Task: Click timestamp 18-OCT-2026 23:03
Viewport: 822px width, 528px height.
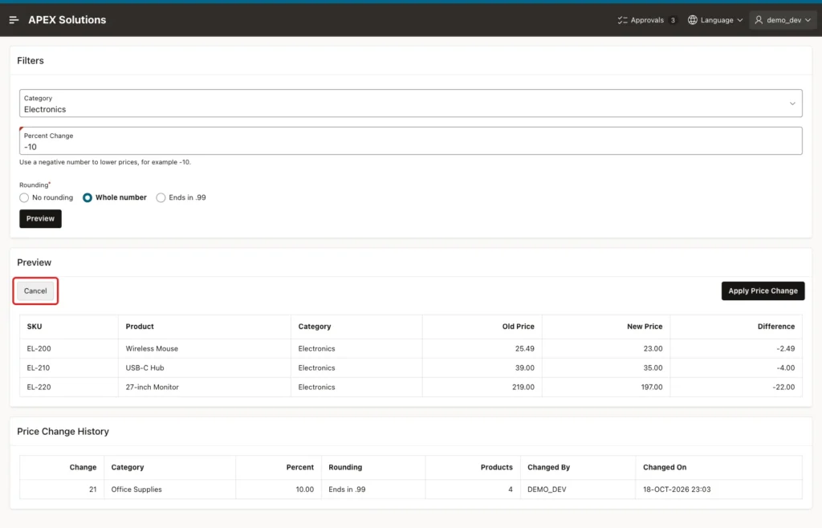Action: [x=677, y=489]
